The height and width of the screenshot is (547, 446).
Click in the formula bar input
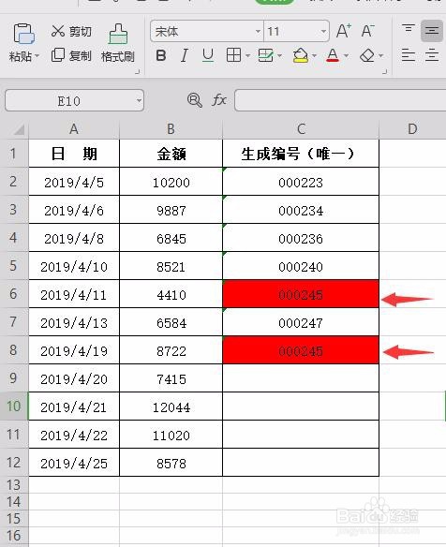pyautogui.click(x=340, y=100)
